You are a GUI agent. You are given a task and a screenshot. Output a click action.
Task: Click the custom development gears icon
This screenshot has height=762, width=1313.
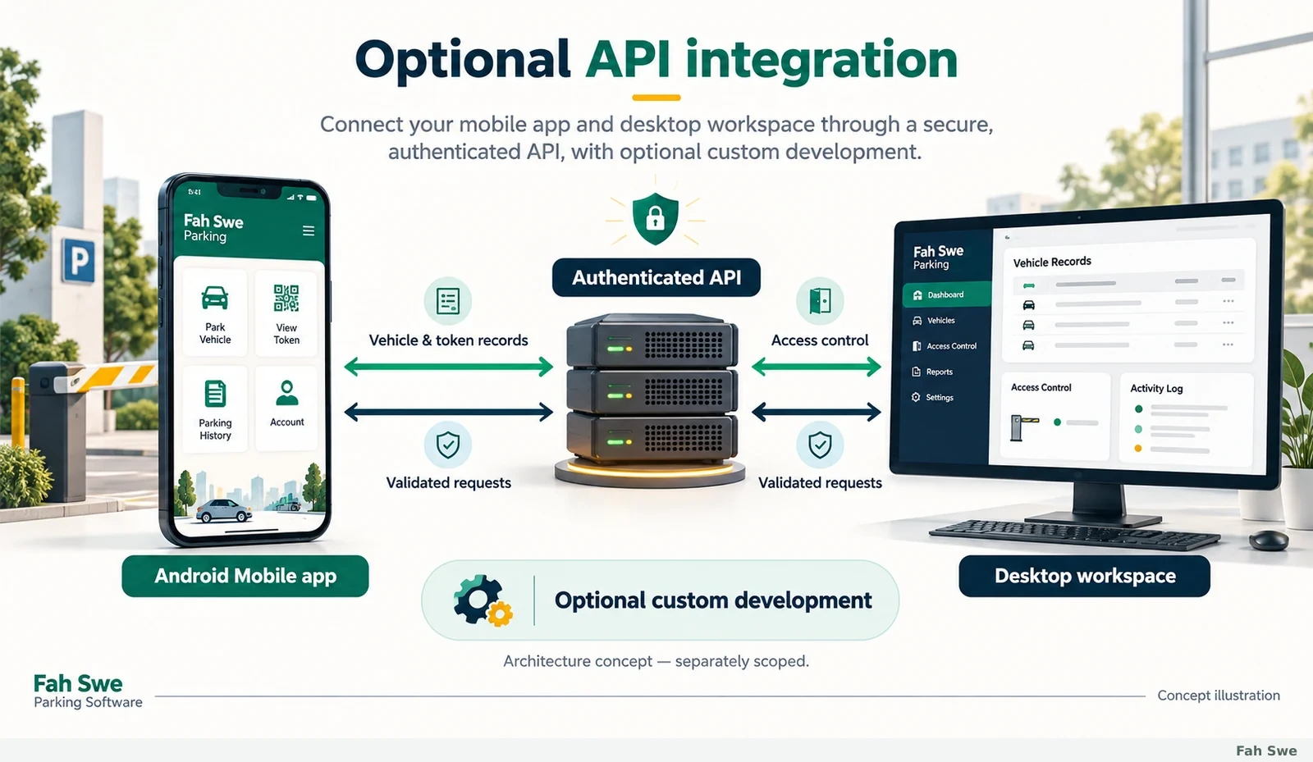pyautogui.click(x=483, y=600)
